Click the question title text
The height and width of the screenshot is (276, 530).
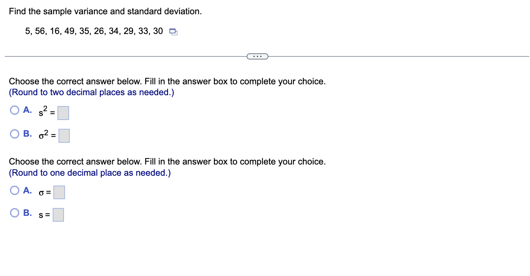tap(105, 11)
